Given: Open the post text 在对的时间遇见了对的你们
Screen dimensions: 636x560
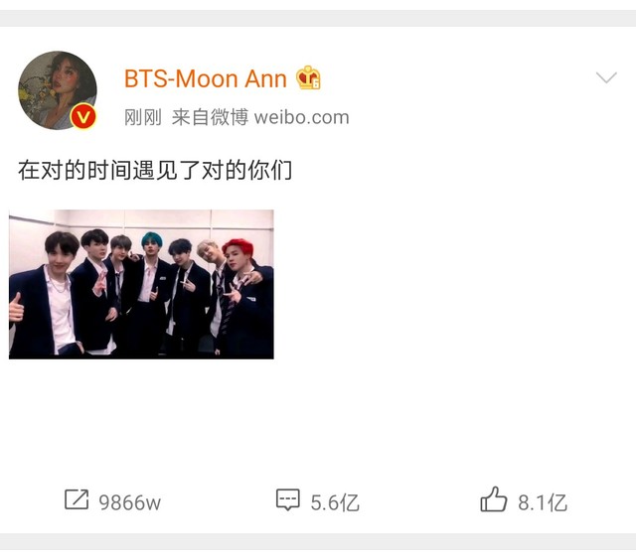Looking at the screenshot, I should click(x=155, y=170).
